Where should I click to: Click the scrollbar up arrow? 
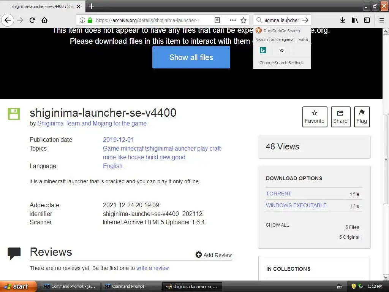pos(386,31)
